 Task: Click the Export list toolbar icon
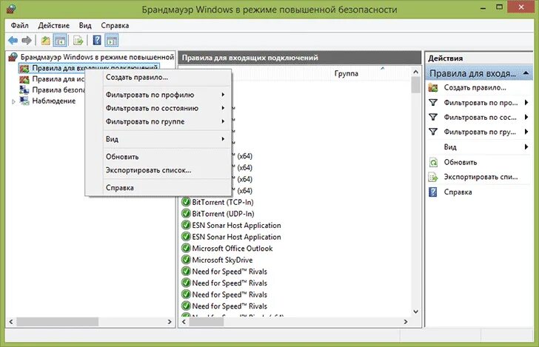pos(78,41)
